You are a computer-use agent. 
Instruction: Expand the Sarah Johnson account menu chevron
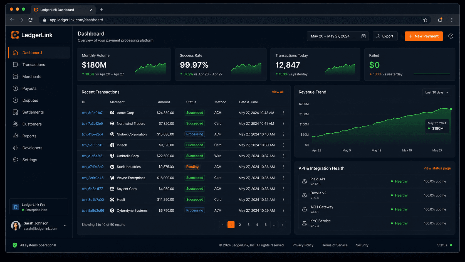pos(65,226)
